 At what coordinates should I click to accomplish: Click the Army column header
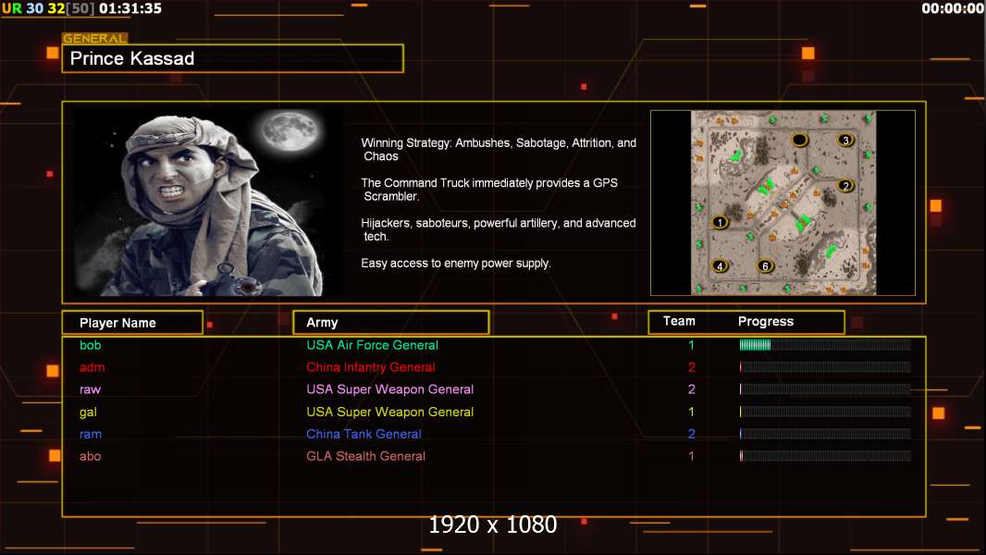click(x=391, y=323)
